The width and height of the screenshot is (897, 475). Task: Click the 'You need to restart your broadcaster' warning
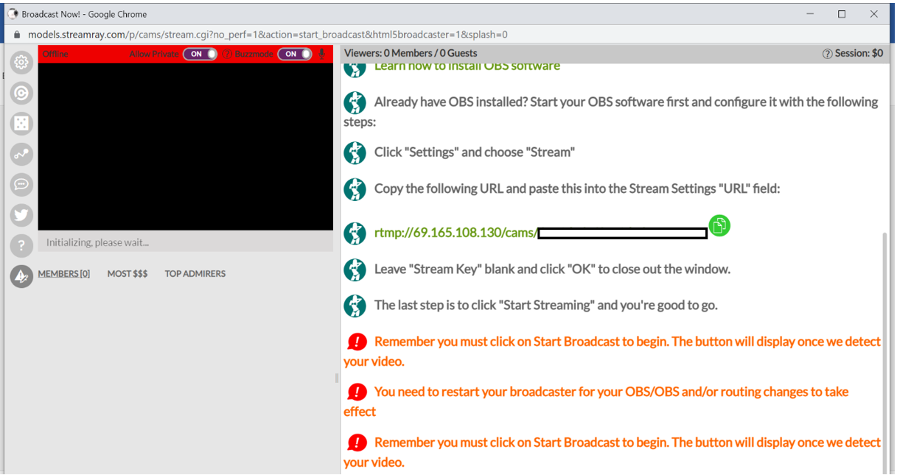[x=596, y=401]
